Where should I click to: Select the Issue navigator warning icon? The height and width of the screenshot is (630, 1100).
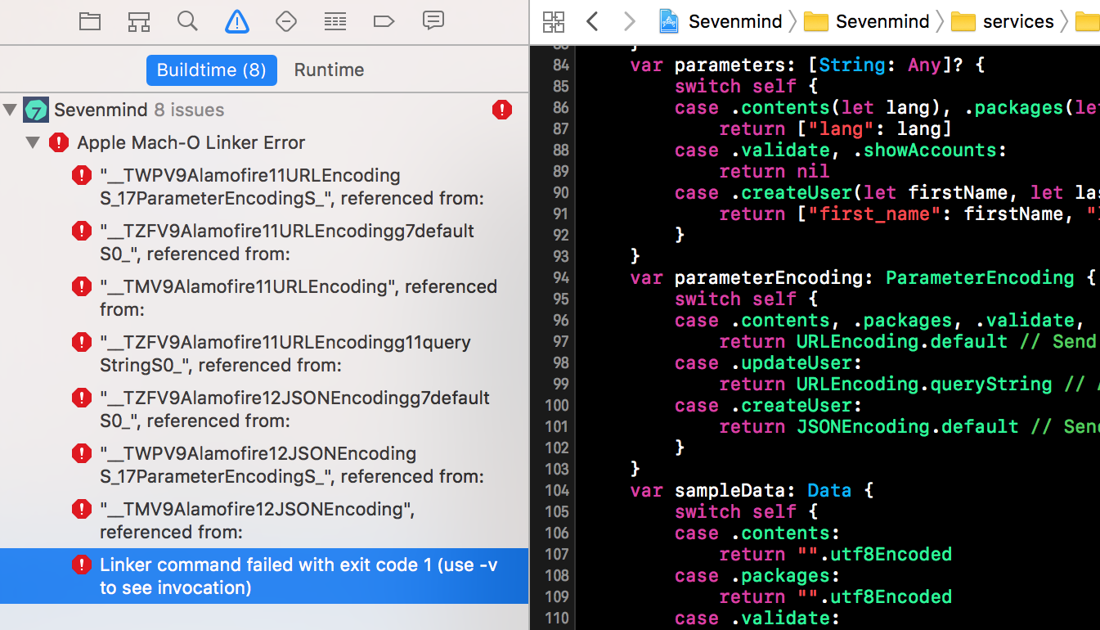tap(237, 22)
